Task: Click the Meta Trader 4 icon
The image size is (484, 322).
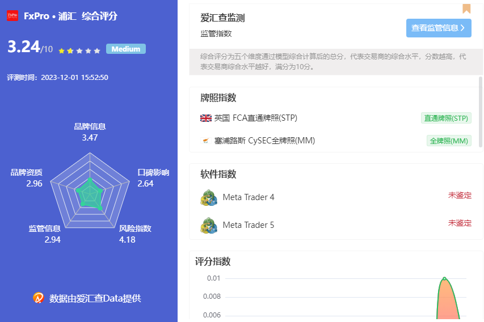Action: click(209, 197)
